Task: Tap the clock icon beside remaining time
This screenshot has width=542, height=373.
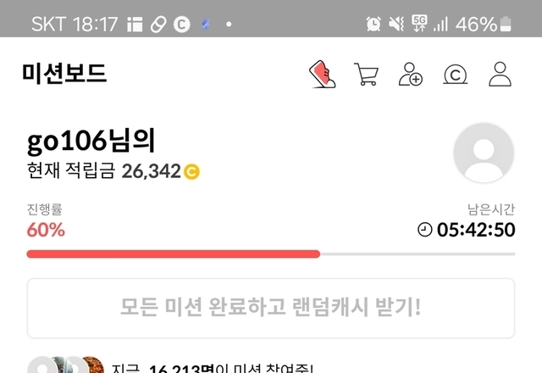Action: pos(425,230)
